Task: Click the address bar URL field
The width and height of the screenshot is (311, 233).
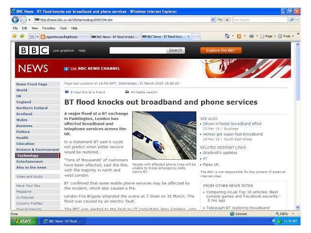Action: tap(122, 20)
